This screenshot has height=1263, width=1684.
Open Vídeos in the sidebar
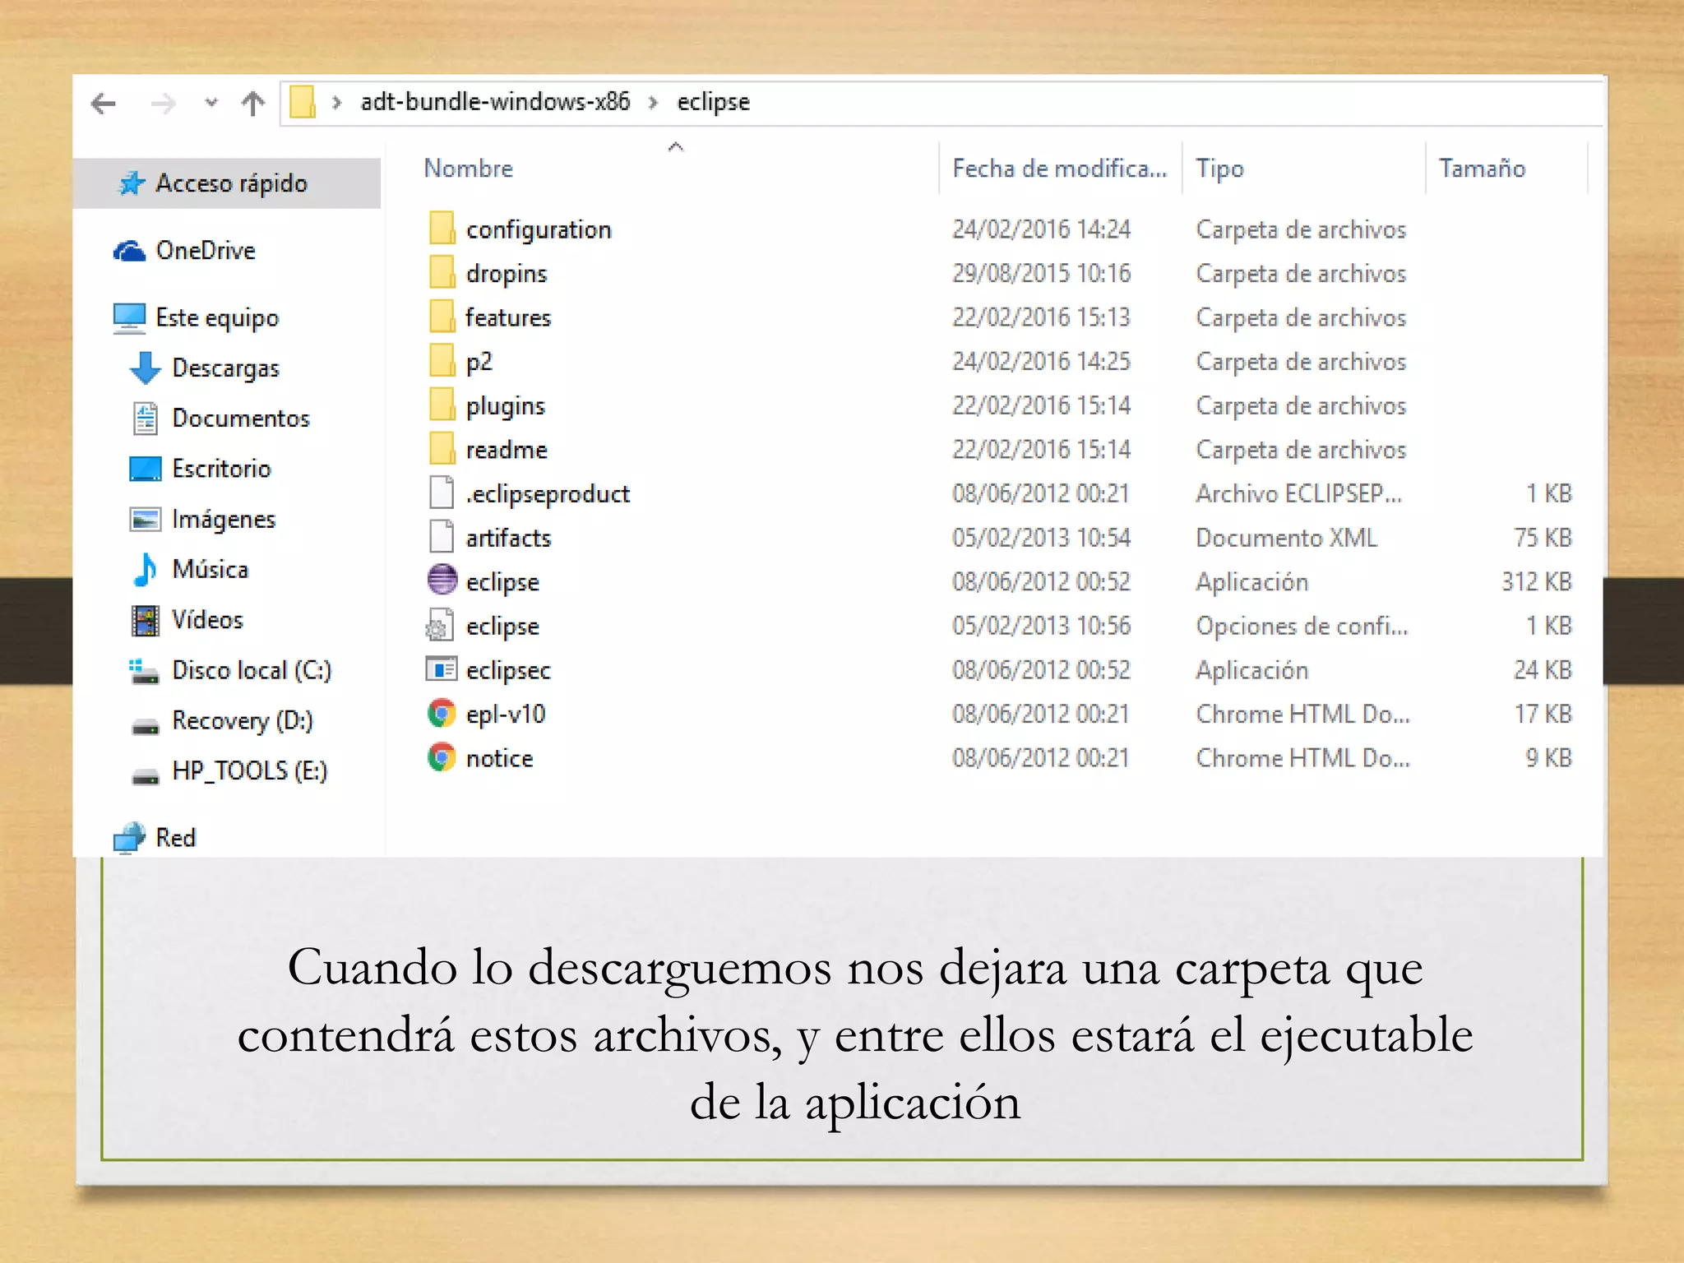coord(207,620)
